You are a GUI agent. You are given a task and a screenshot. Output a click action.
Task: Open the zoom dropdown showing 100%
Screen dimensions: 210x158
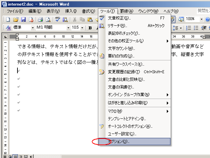[201, 19]
